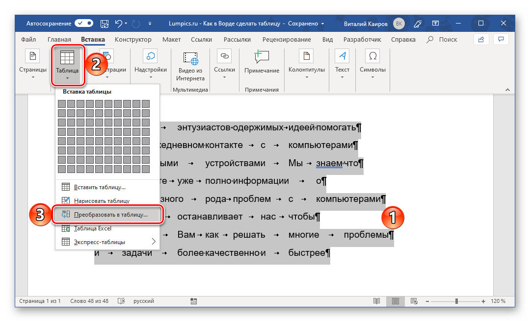
Task: Open ribbon display options icon
Action: pyautogui.click(x=436, y=24)
